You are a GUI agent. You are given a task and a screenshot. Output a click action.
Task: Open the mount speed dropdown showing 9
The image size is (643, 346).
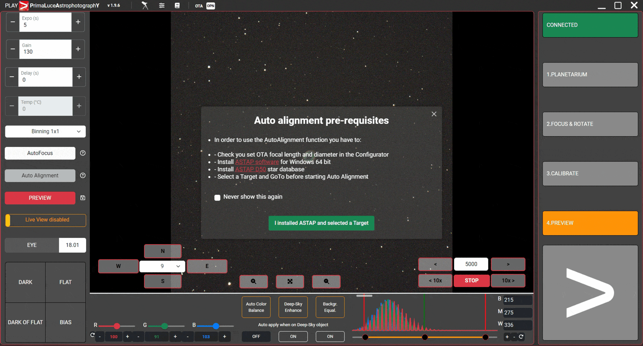(162, 266)
